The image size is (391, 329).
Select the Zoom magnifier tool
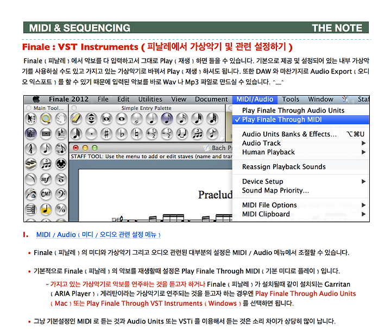pyautogui.click(x=46, y=119)
